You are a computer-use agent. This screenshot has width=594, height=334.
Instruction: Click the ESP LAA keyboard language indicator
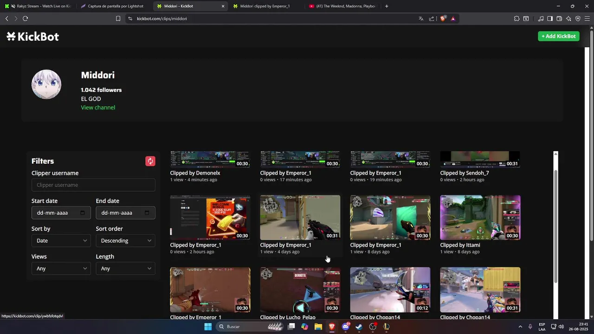click(542, 327)
